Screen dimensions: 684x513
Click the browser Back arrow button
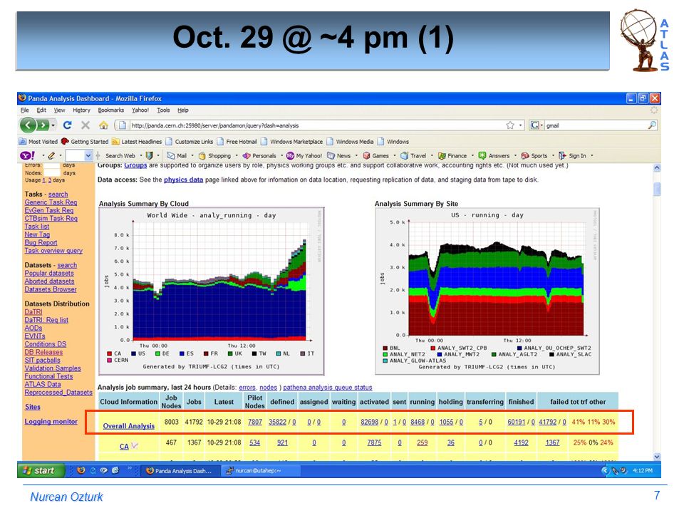28,125
